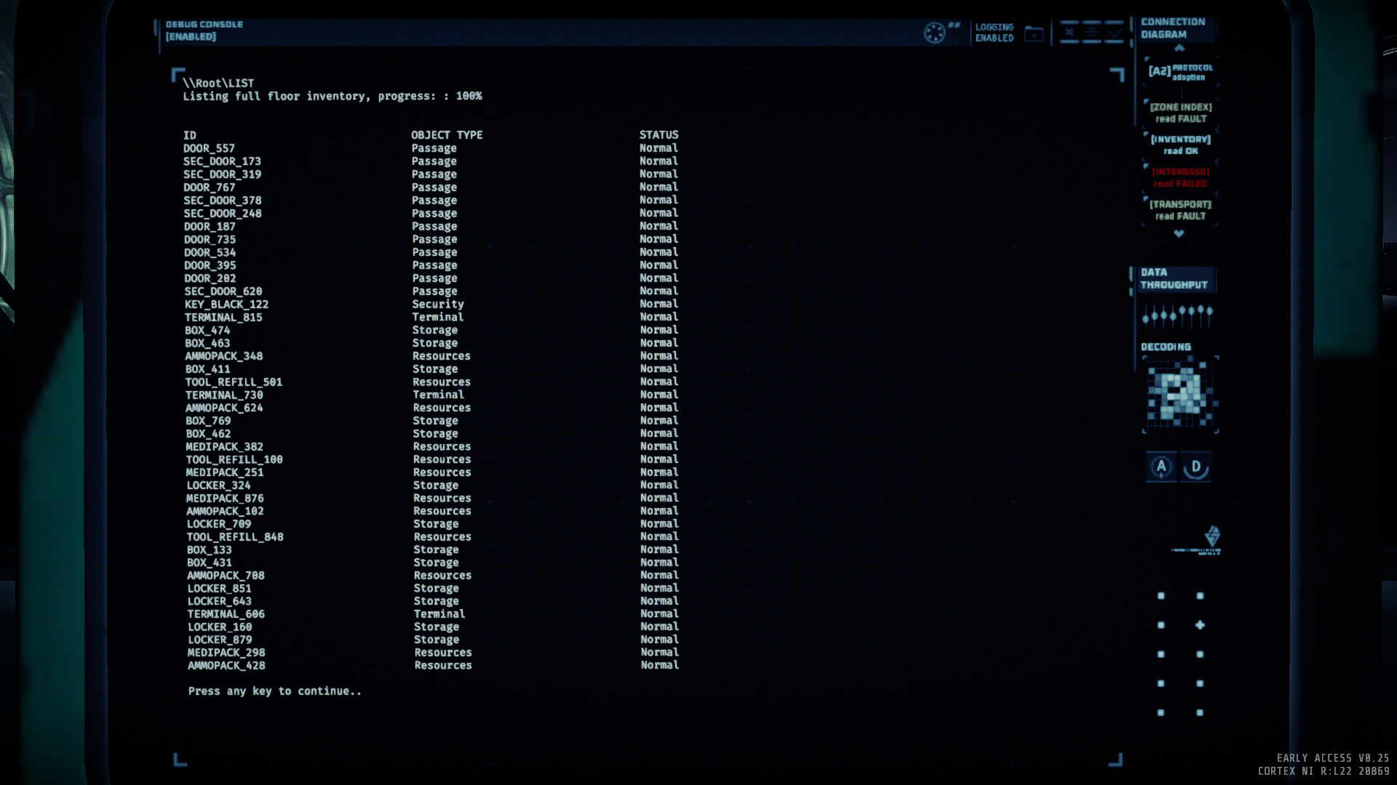The height and width of the screenshot is (785, 1397).
Task: Click the Press any key to continue prompt
Action: [274, 691]
